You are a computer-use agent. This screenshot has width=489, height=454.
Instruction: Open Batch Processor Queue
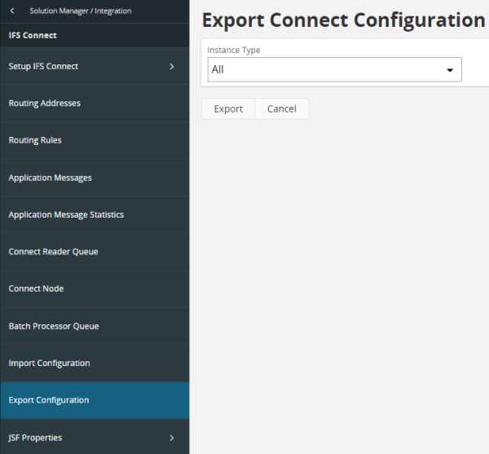point(95,326)
